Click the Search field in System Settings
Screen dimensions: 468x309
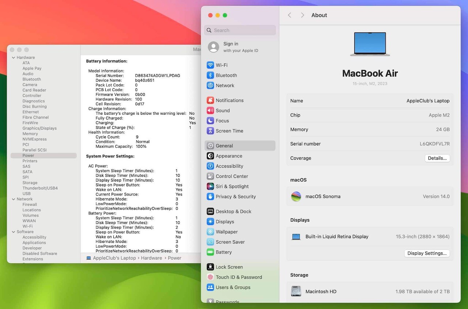(240, 30)
